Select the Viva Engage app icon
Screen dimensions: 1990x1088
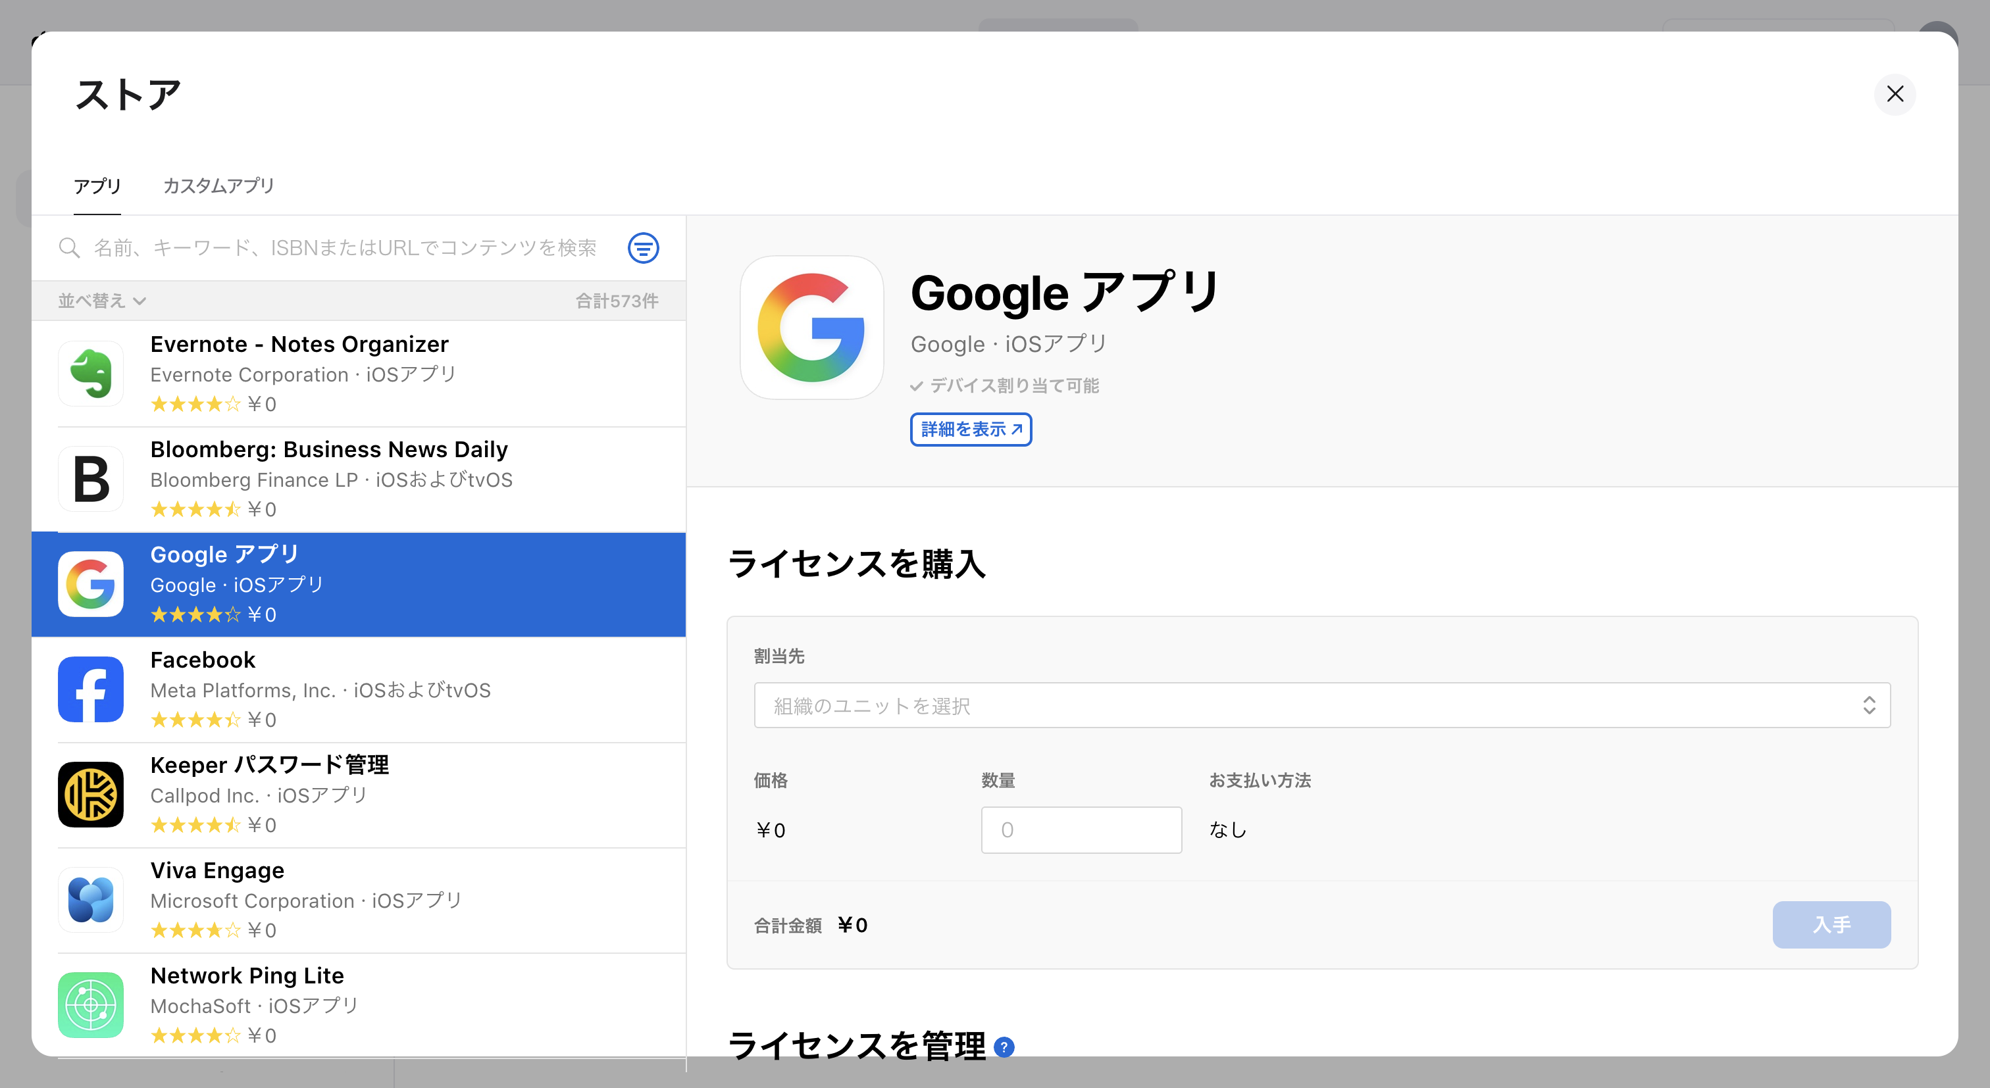(x=90, y=900)
